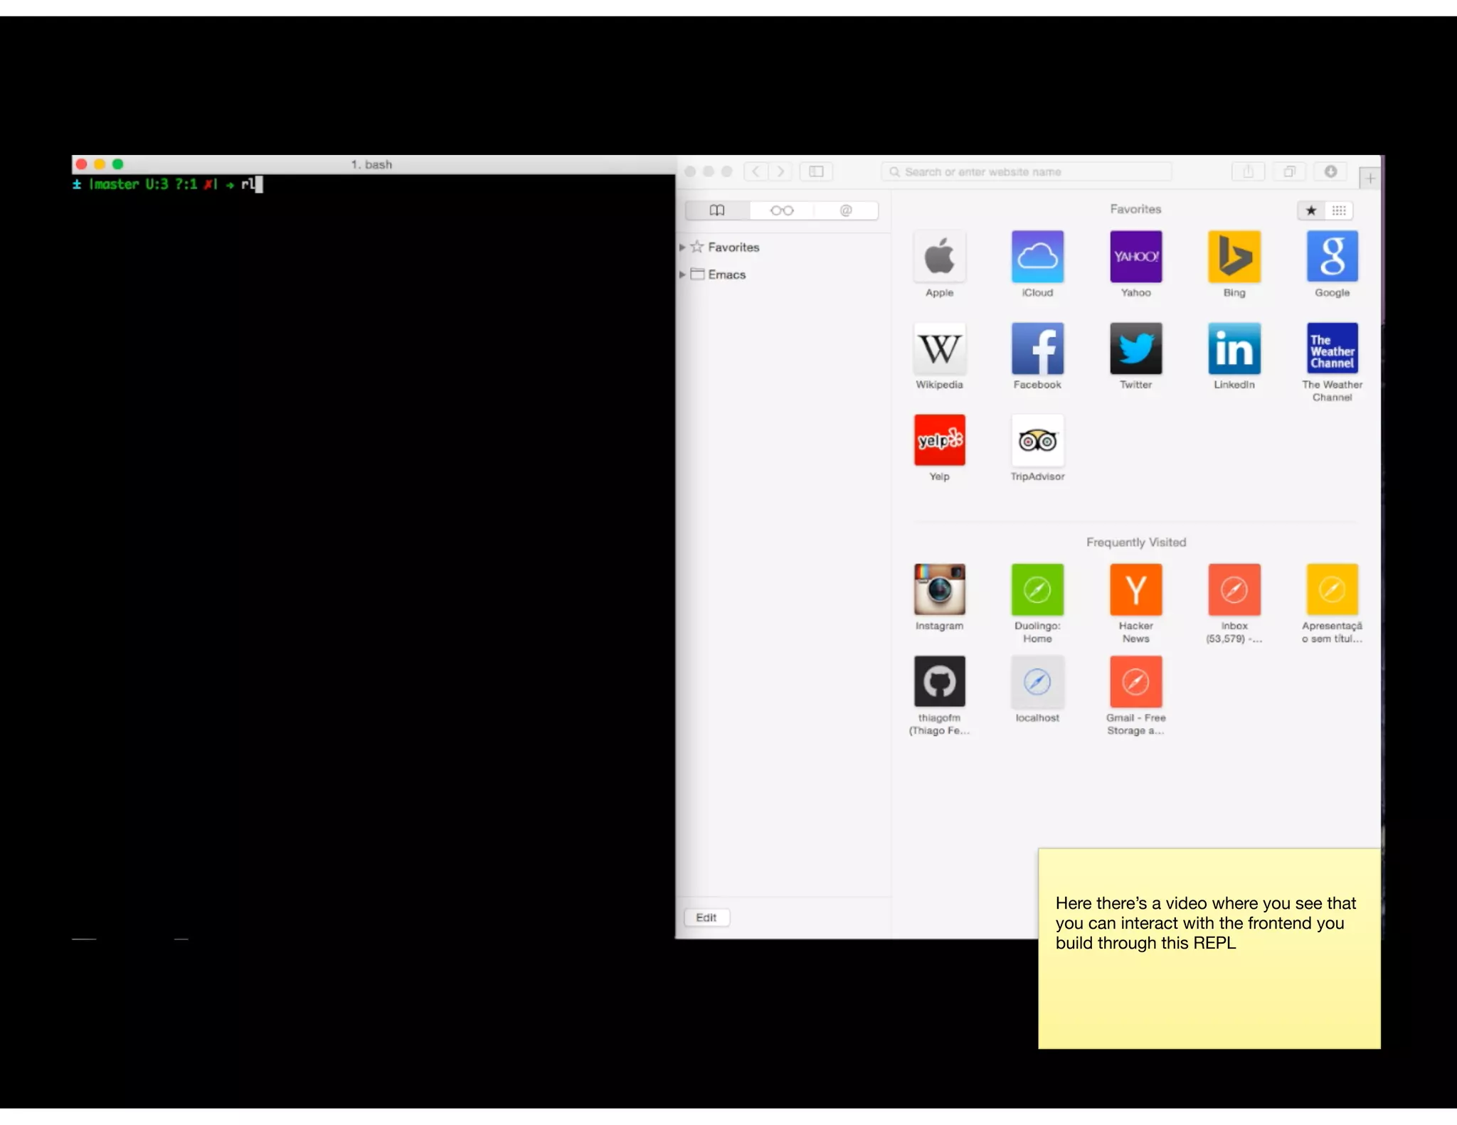Open the Hacker News shortcut icon
Screen dimensions: 1457x1125
(x=1135, y=590)
